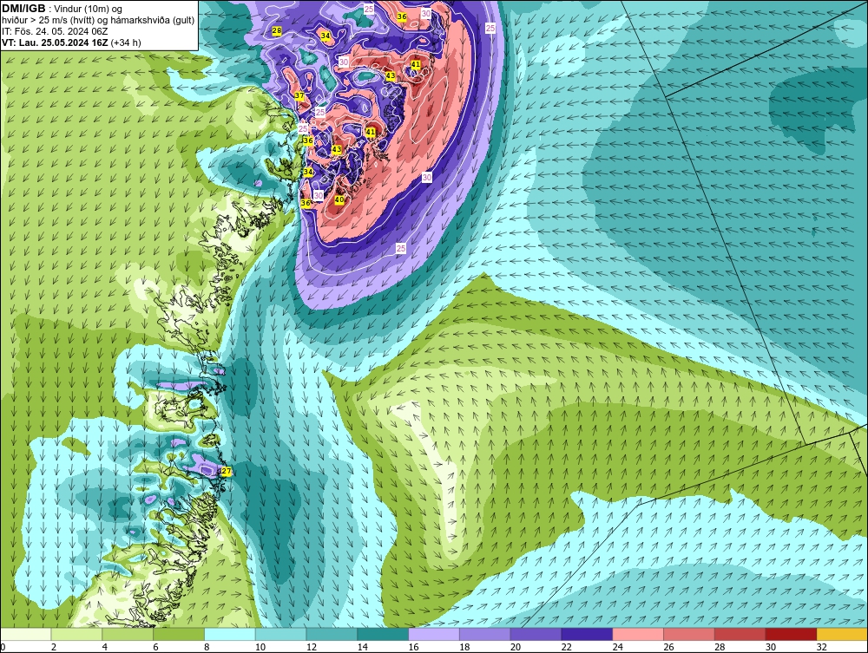Click legend scale value 8
The width and height of the screenshot is (868, 653).
pos(207,647)
